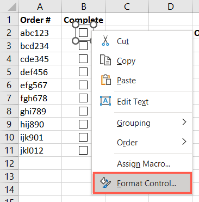Select column C header
Viewport: 199px width, 202px height.
[x=127, y=7]
